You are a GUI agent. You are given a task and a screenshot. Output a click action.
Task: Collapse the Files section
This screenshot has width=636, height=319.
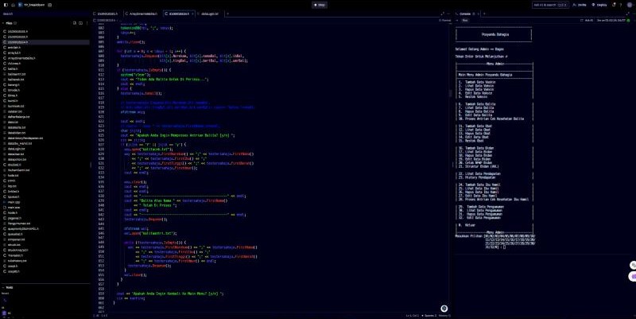coord(3,23)
